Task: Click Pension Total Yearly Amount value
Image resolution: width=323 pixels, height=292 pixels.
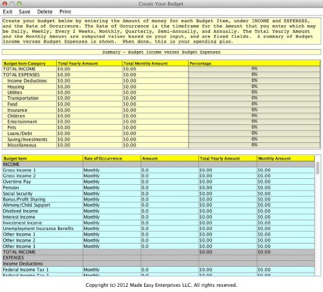Action: [x=205, y=187]
